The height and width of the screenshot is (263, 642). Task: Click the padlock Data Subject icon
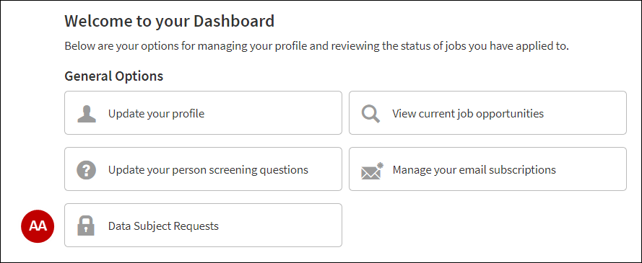[x=86, y=226]
